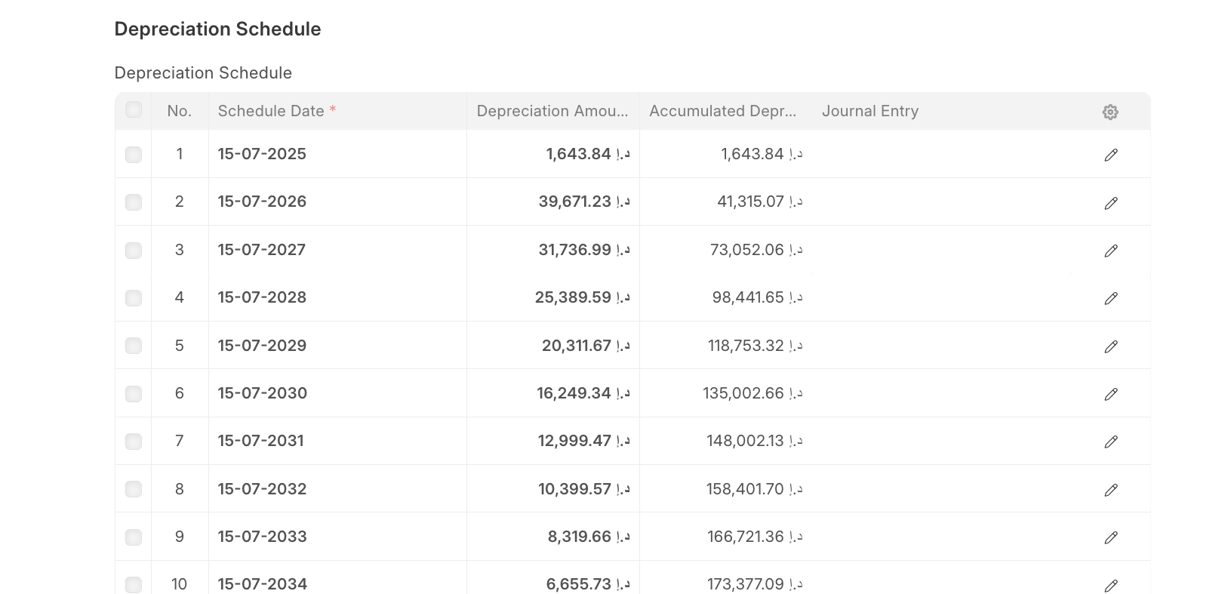1228x594 pixels.
Task: Tick the row 3 checkbox
Action: (x=134, y=250)
